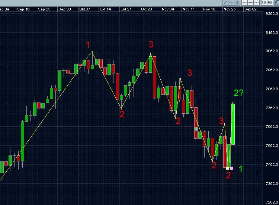Click the 8162.0 price axis label

pos(272,33)
